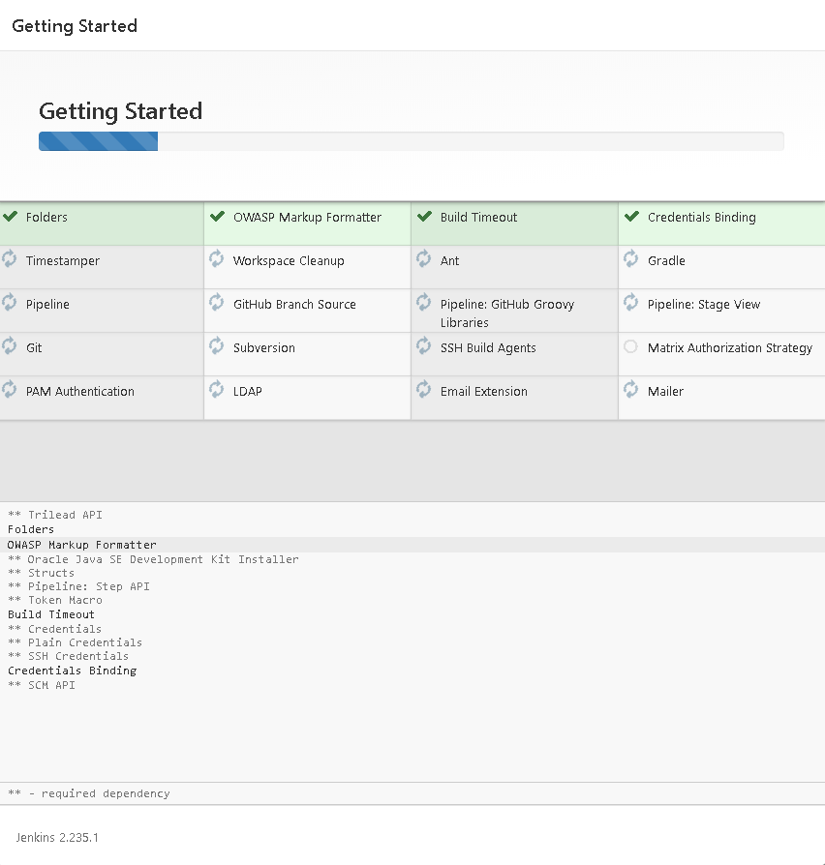This screenshot has height=865, width=825.
Task: Select the Workspace Cleanup plugin label
Action: click(x=289, y=260)
